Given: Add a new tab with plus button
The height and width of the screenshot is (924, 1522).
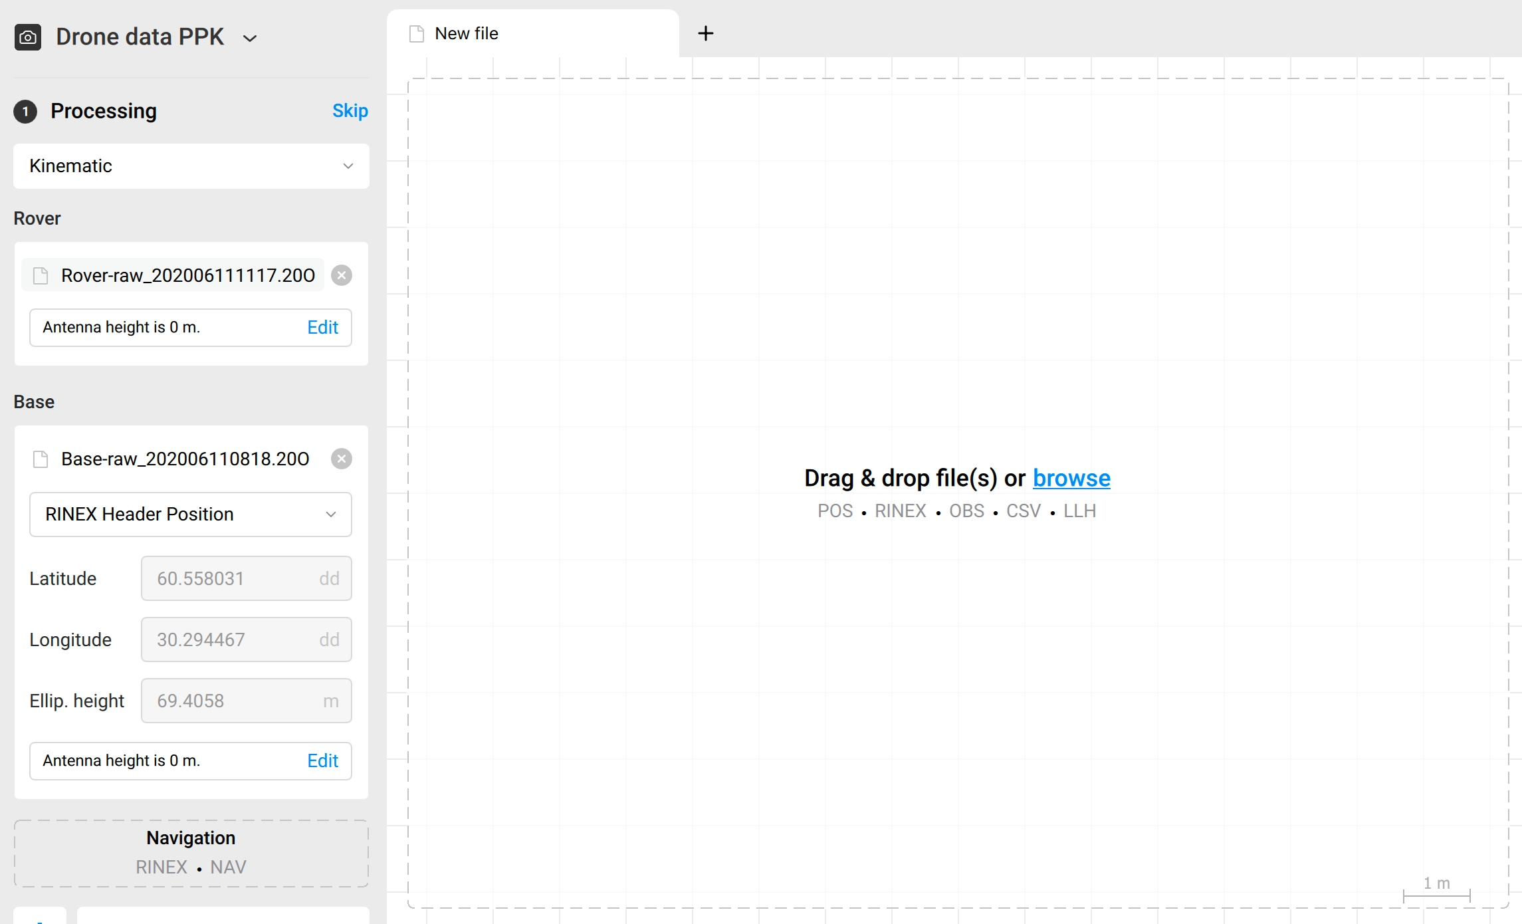Looking at the screenshot, I should [x=706, y=33].
